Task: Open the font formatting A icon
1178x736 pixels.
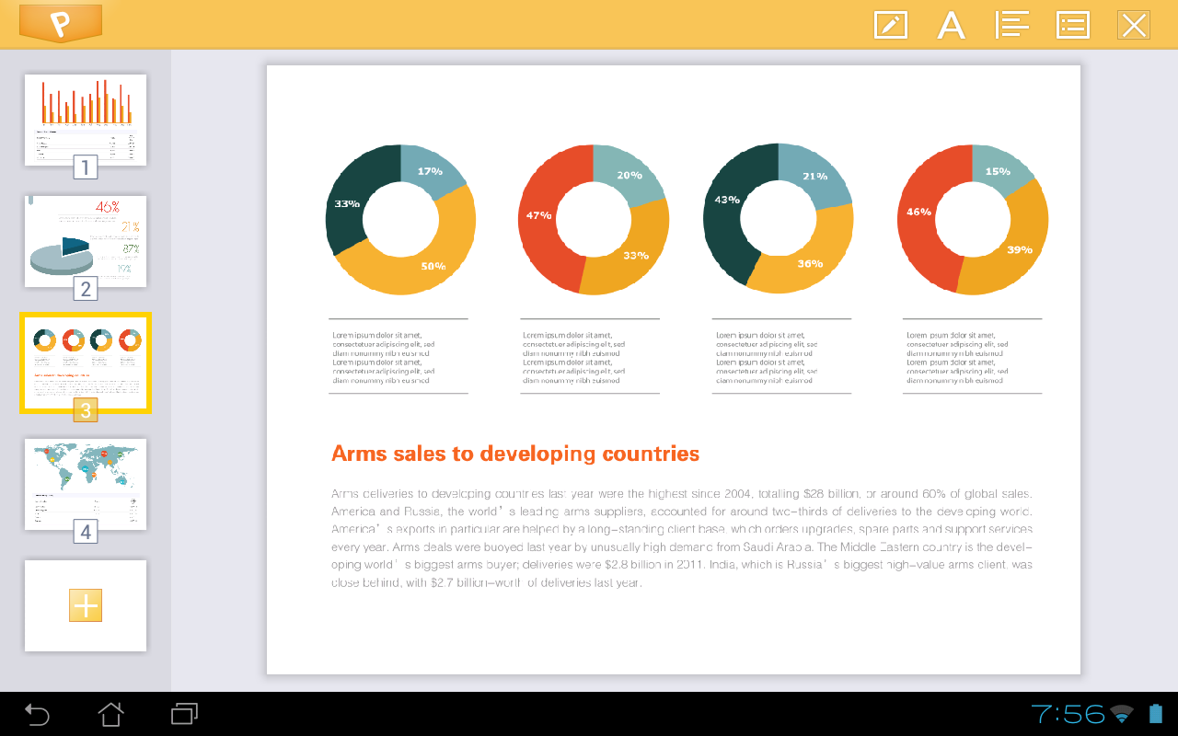Action: 951,25
